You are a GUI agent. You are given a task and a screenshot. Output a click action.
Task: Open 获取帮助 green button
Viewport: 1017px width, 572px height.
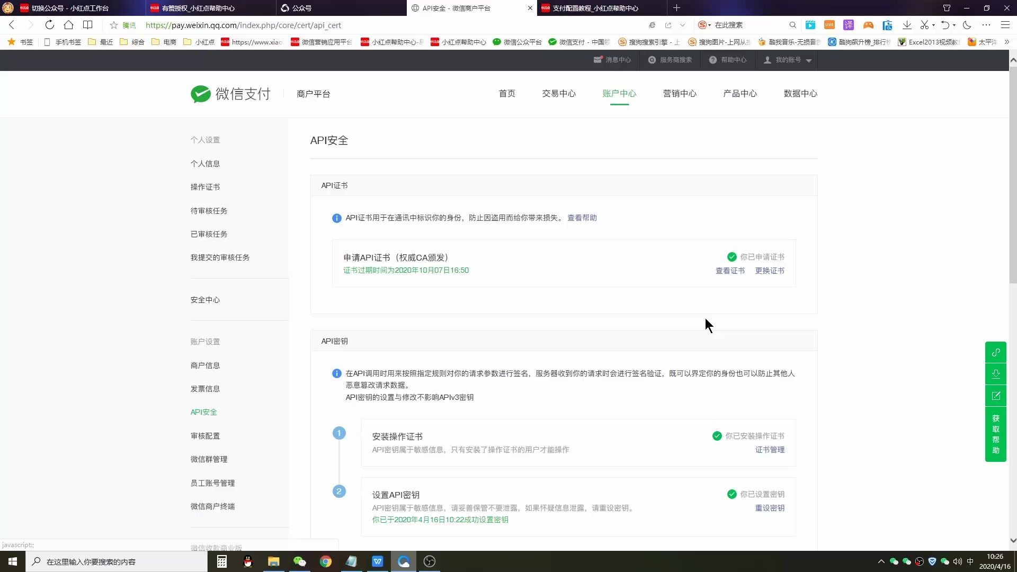click(x=996, y=434)
